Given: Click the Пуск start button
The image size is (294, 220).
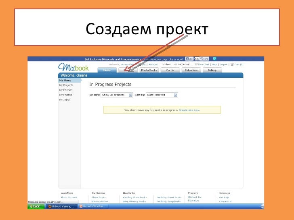Looking at the screenshot, I should coord(36,206).
